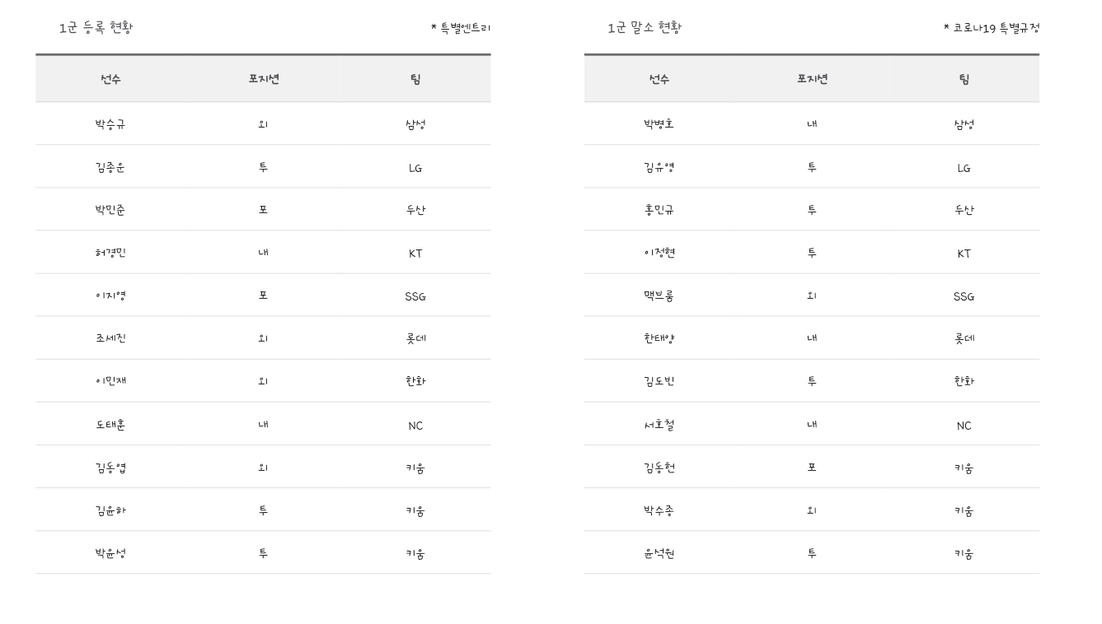The height and width of the screenshot is (624, 1102).
Task: Click the 1군 말소 현황 heading
Action: point(645,27)
